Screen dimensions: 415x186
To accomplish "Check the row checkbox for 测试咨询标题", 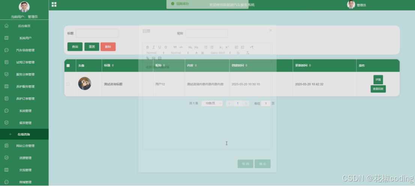I will [68, 84].
